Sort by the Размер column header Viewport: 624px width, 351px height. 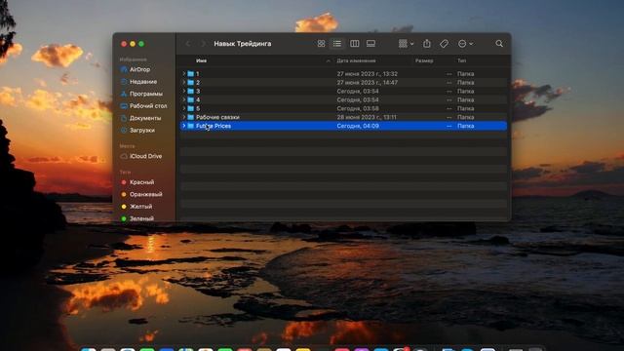(x=424, y=60)
